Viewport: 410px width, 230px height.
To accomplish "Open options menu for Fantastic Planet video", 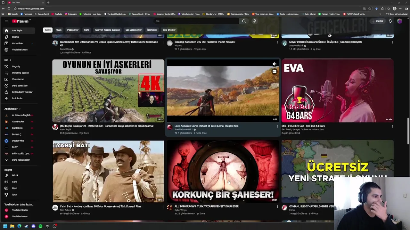I will coord(277,42).
